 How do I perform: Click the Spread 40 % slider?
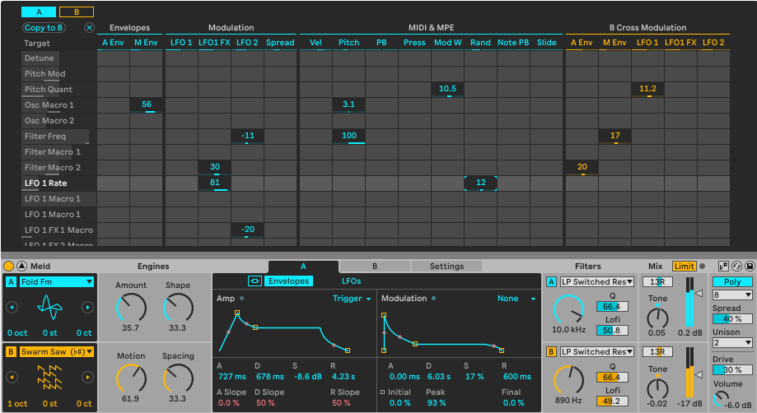tap(732, 318)
